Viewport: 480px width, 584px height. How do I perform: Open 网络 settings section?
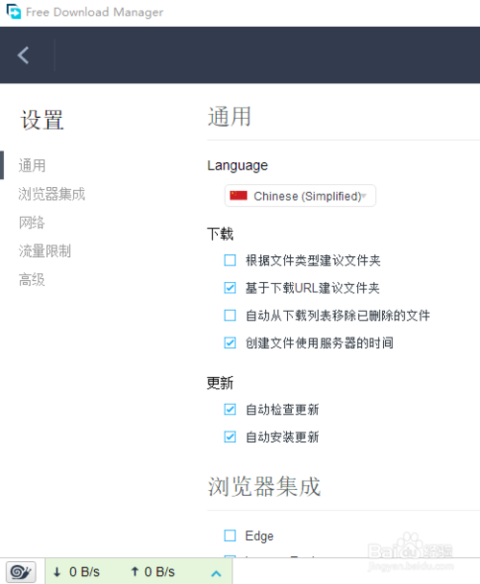point(32,222)
